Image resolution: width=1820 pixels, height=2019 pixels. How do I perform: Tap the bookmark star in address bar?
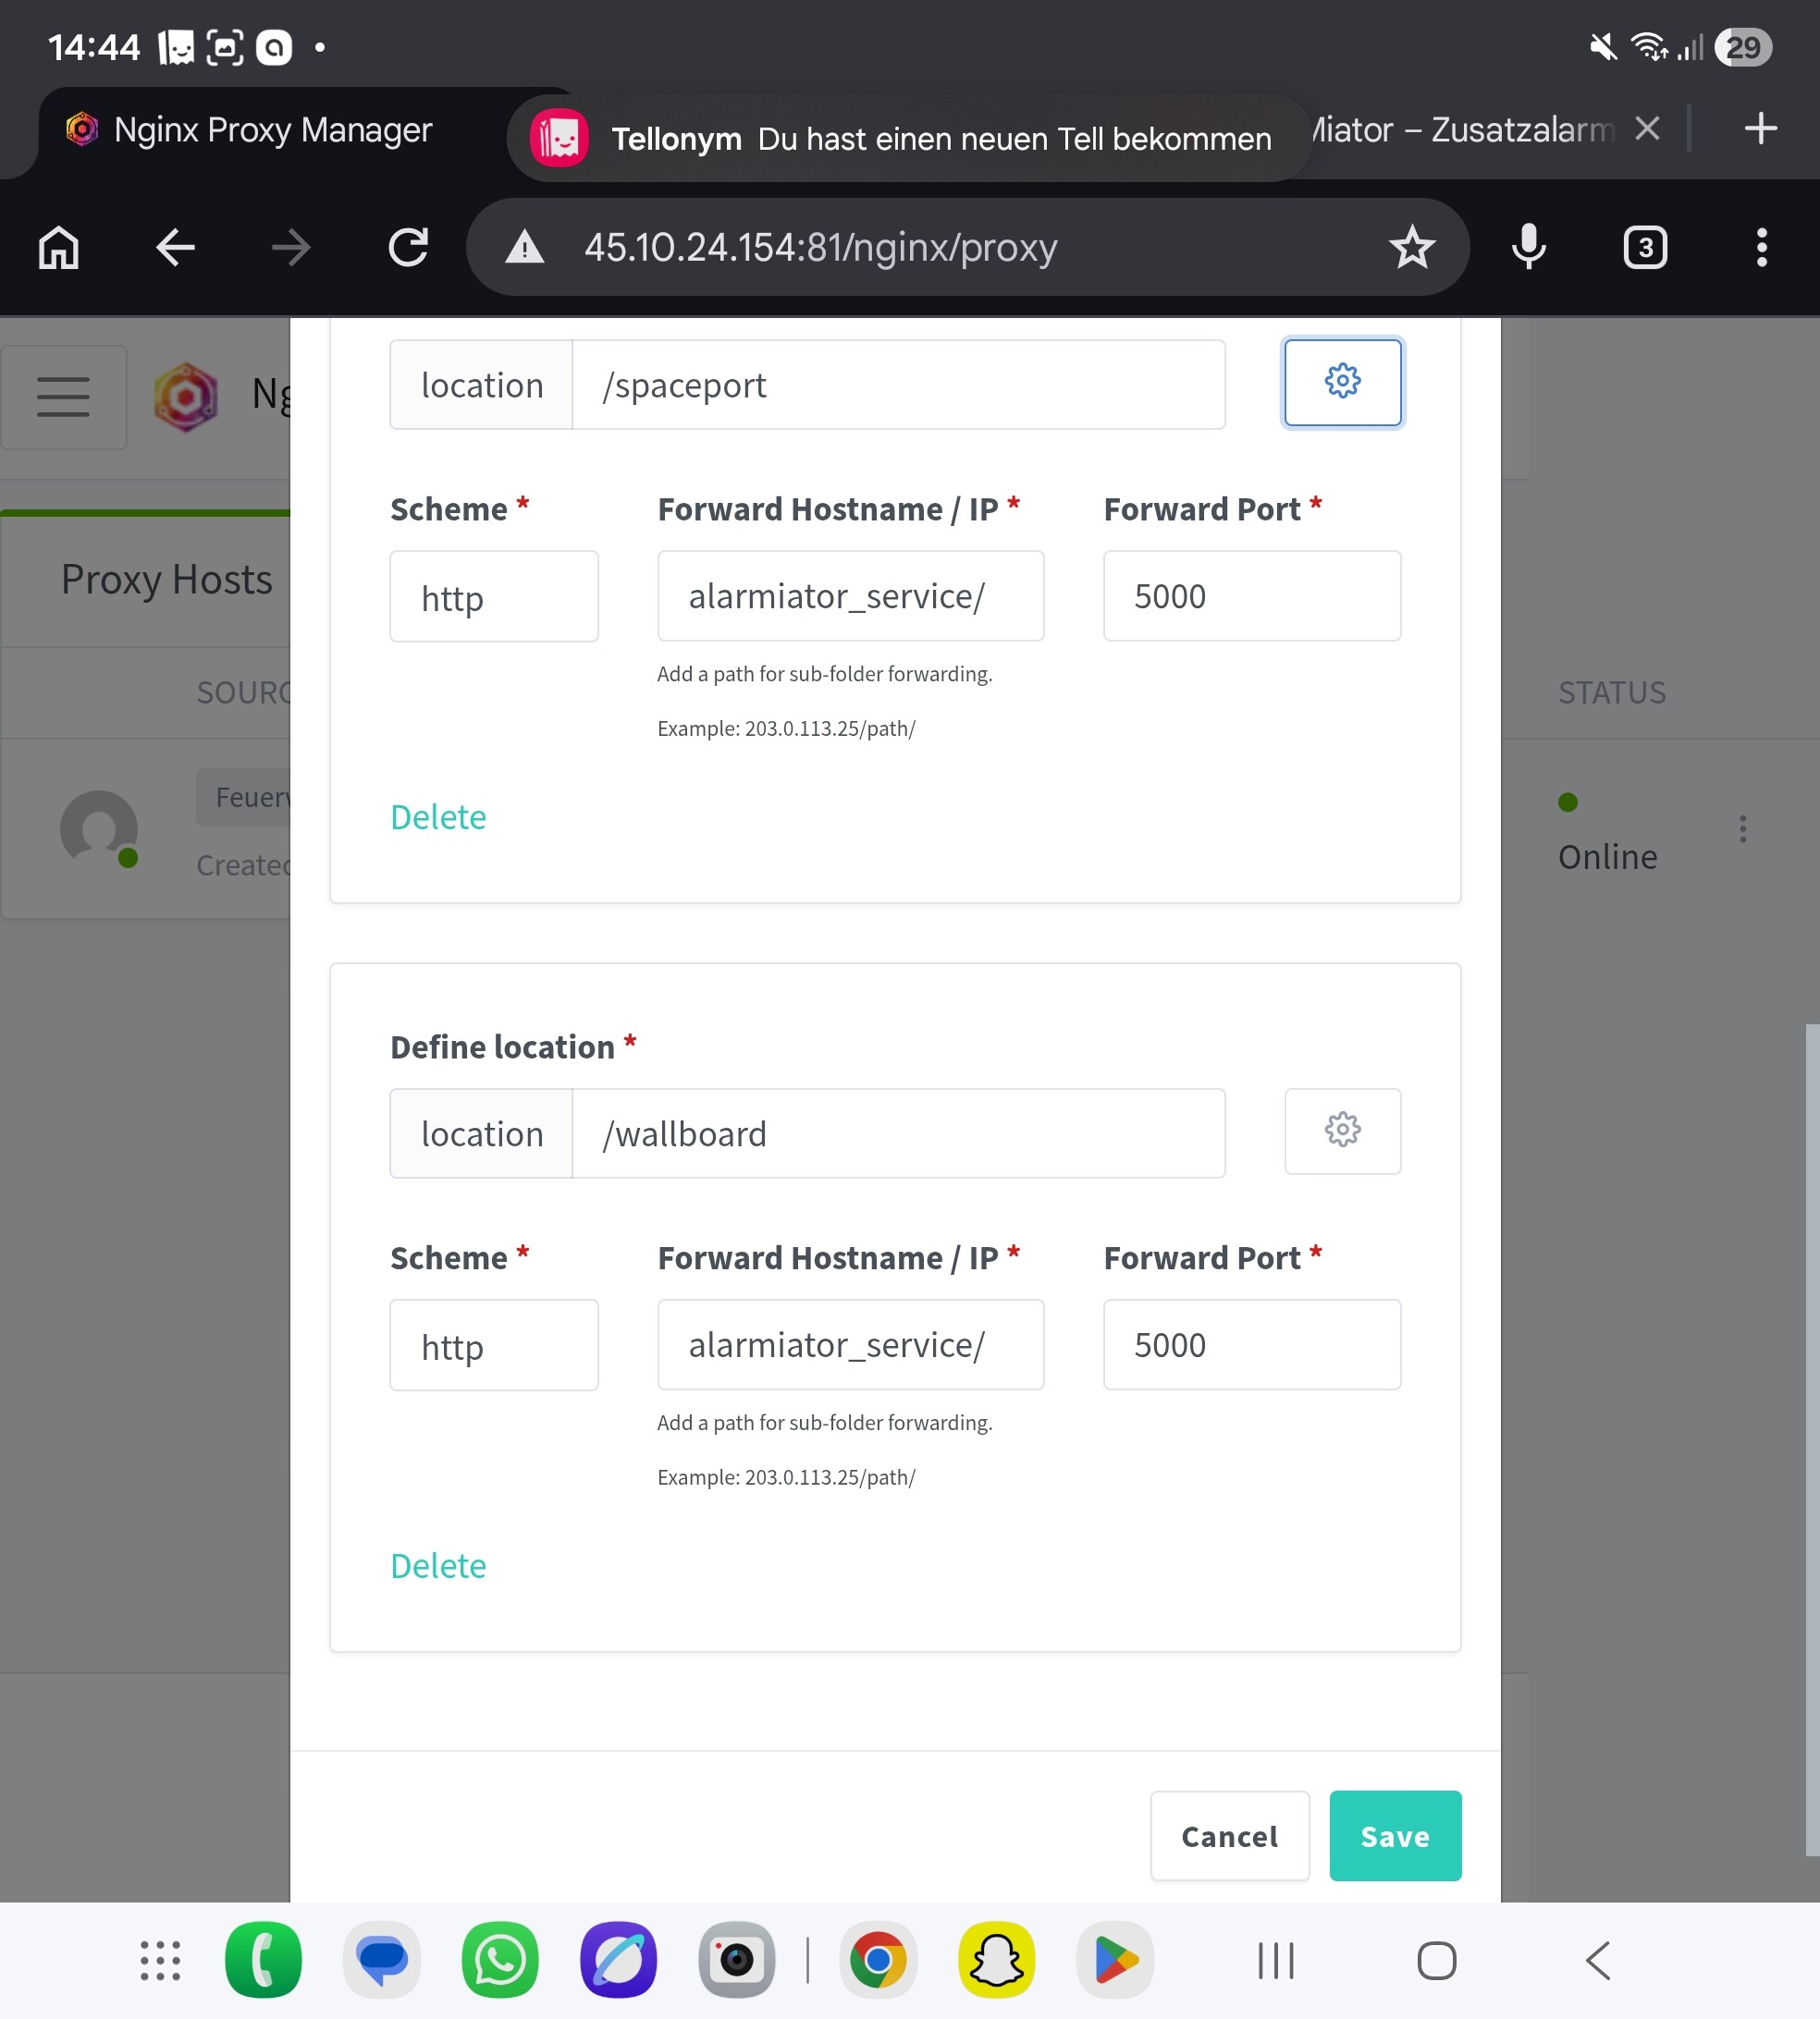pos(1411,247)
